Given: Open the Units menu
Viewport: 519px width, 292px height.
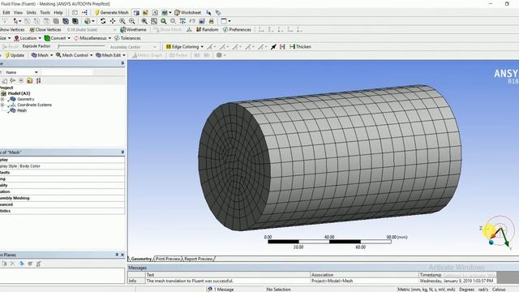Looking at the screenshot, I should click(x=32, y=12).
